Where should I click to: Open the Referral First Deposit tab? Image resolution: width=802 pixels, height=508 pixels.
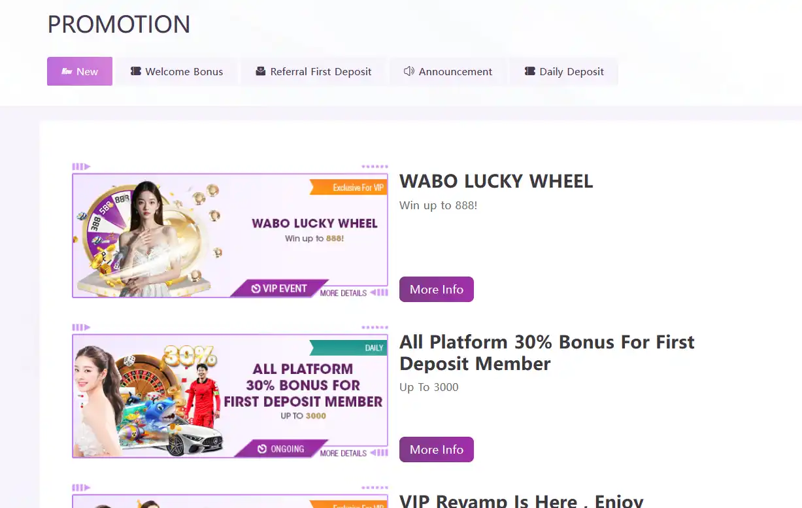pyautogui.click(x=314, y=71)
